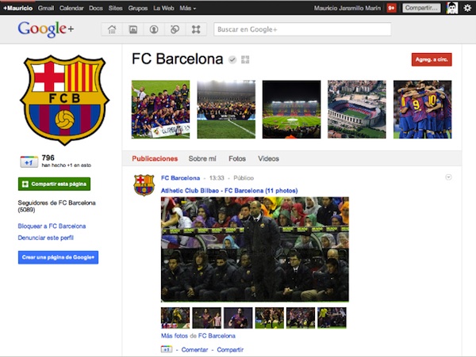Click Mauricio Jaramillo Marín name

[347, 8]
